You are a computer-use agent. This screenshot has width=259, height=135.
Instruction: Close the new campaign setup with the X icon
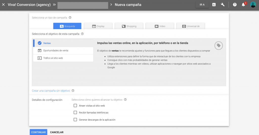[3, 5]
